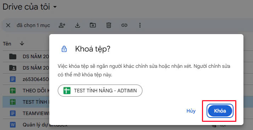Click the share person-plus icon
The width and height of the screenshot is (253, 130).
pyautogui.click(x=62, y=25)
